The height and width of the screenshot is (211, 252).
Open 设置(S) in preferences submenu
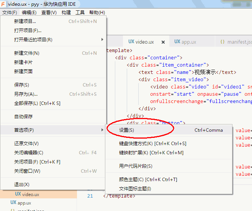click(x=169, y=130)
